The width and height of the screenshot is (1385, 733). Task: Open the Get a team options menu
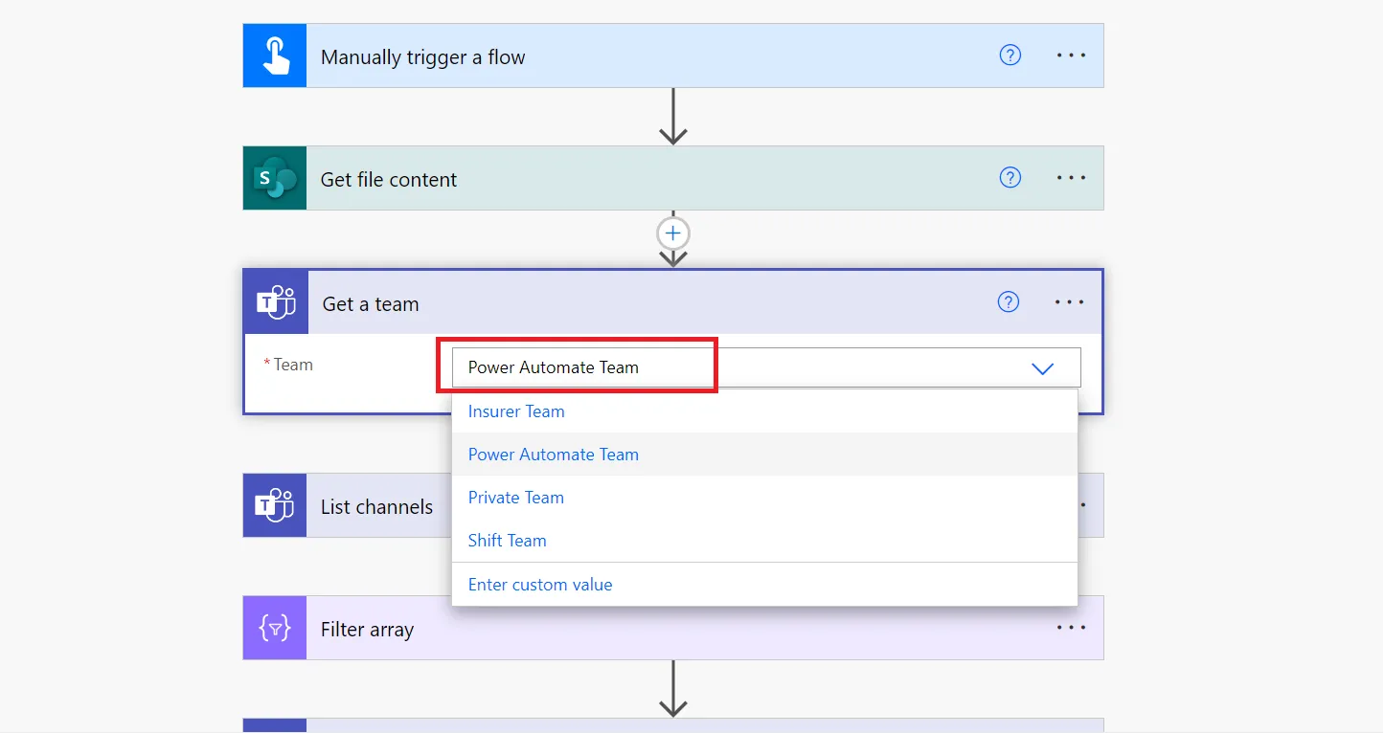coord(1069,302)
